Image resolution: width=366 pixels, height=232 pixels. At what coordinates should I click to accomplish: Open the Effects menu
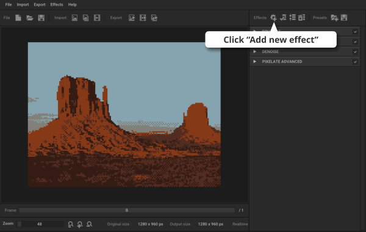point(57,4)
